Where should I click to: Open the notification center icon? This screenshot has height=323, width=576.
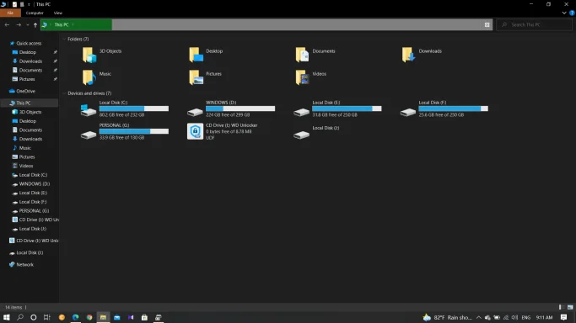563,317
